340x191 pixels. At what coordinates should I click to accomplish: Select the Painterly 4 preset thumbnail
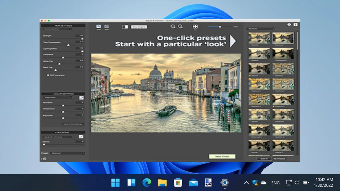[259, 99]
